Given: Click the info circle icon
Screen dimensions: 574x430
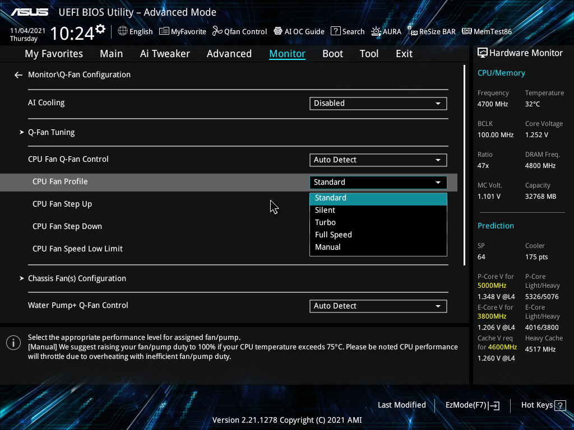Looking at the screenshot, I should pos(13,343).
